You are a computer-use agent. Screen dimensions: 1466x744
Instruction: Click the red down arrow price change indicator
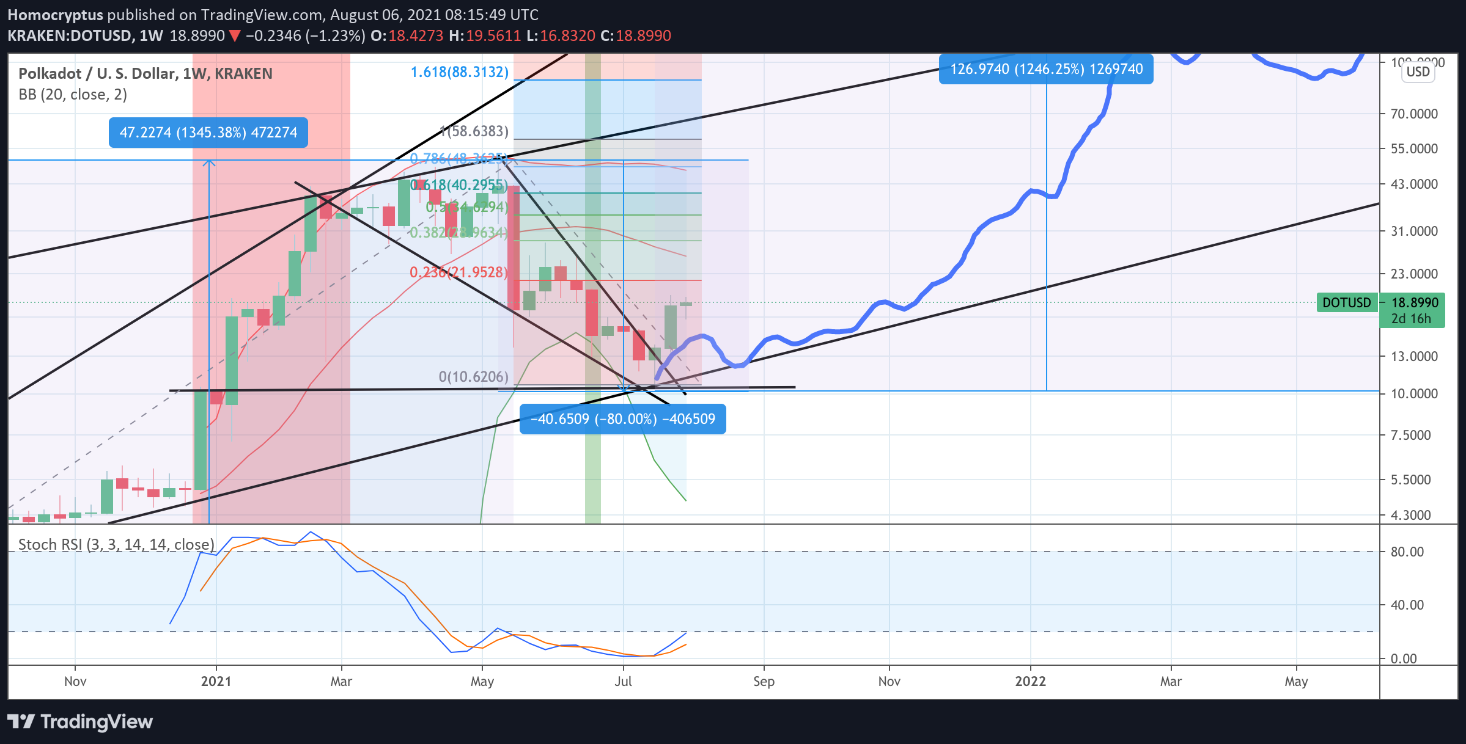[x=235, y=36]
